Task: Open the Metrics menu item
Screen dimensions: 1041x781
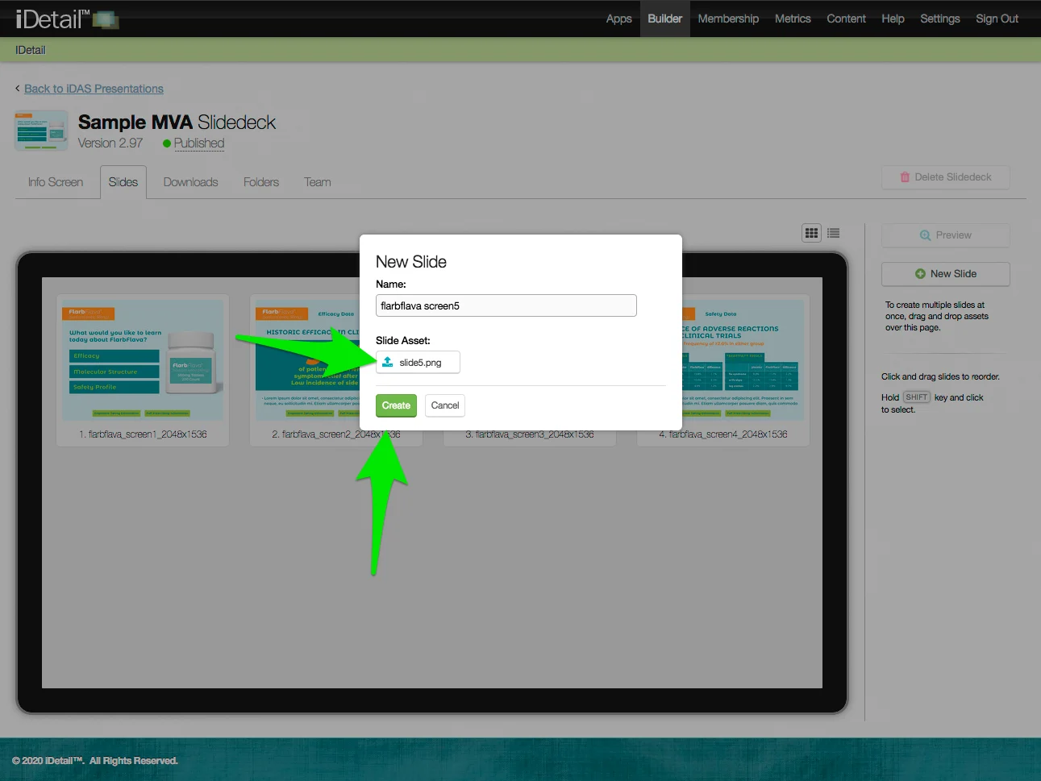Action: (x=793, y=19)
